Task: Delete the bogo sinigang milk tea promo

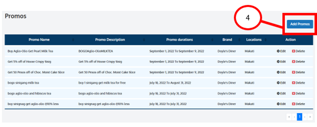Action: click(x=298, y=83)
